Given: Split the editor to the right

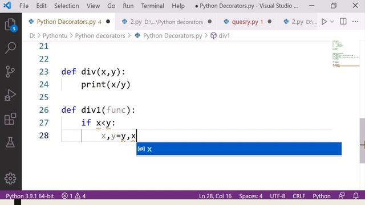Looking at the screenshot, I should (343, 22).
